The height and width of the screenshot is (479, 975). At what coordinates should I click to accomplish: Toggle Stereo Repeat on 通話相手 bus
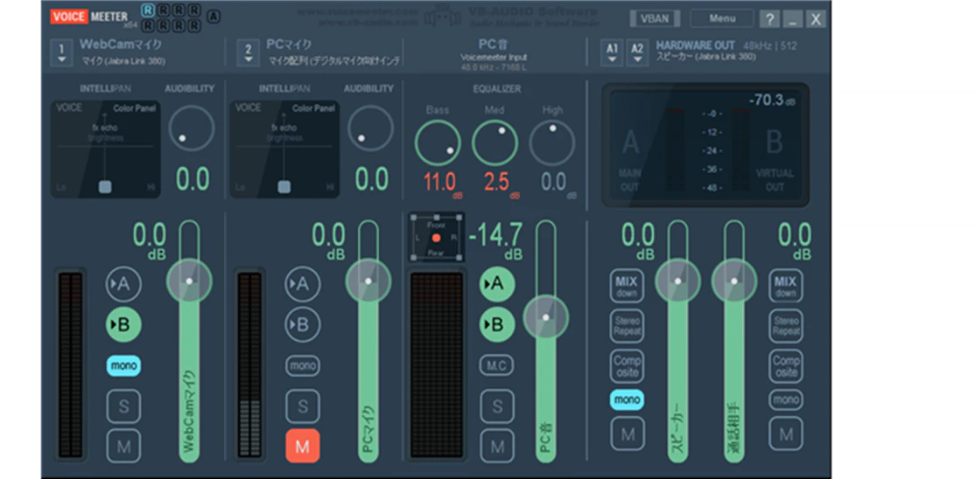point(786,325)
